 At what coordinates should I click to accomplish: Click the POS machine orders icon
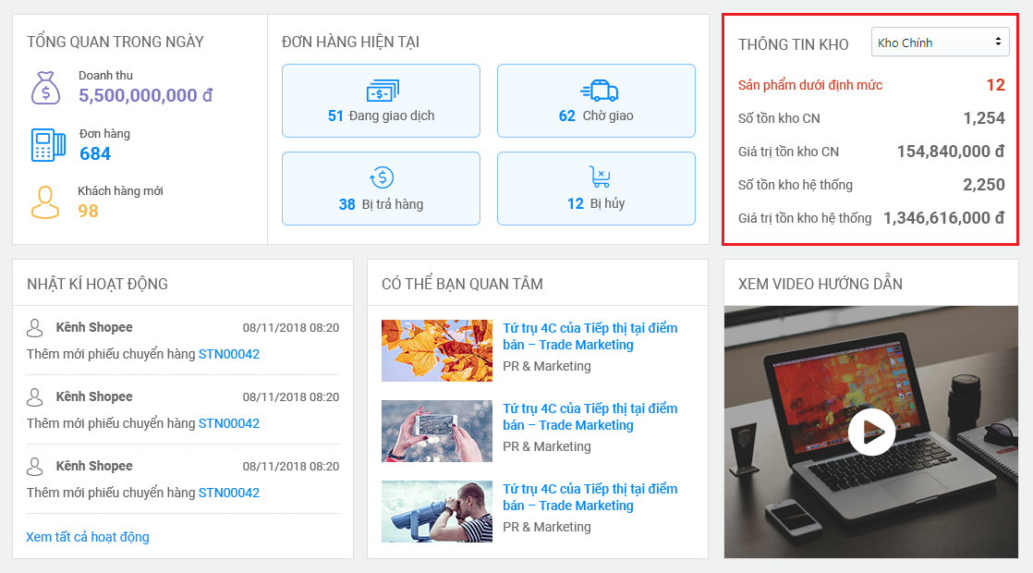[x=48, y=145]
